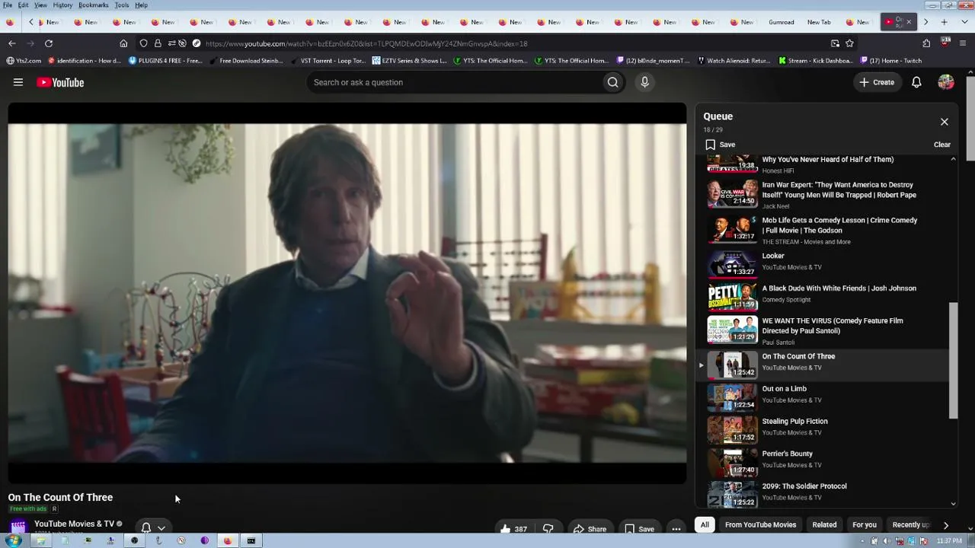
Task: Open the Stream - Kick Dashboard bookmark
Action: click(x=816, y=61)
